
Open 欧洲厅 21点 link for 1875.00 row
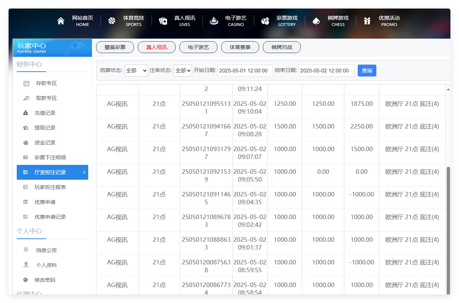click(x=412, y=104)
